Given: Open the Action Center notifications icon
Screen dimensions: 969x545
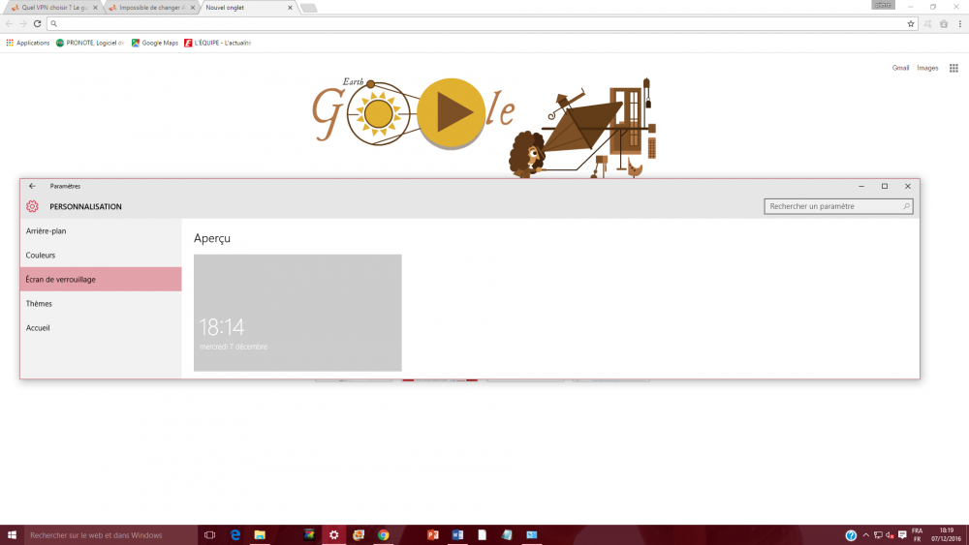Looking at the screenshot, I should [x=902, y=535].
